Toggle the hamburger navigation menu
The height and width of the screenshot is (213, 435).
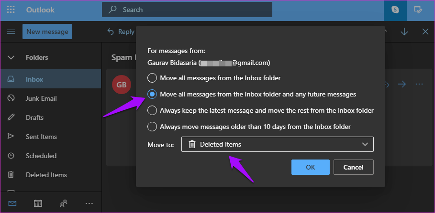coord(11,32)
